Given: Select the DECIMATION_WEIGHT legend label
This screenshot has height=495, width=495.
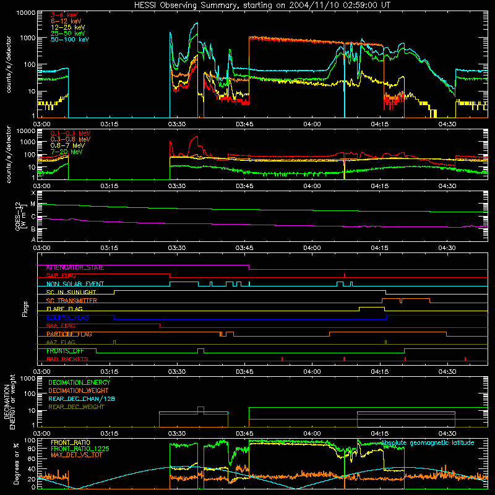Looking at the screenshot, I should 79,390.
